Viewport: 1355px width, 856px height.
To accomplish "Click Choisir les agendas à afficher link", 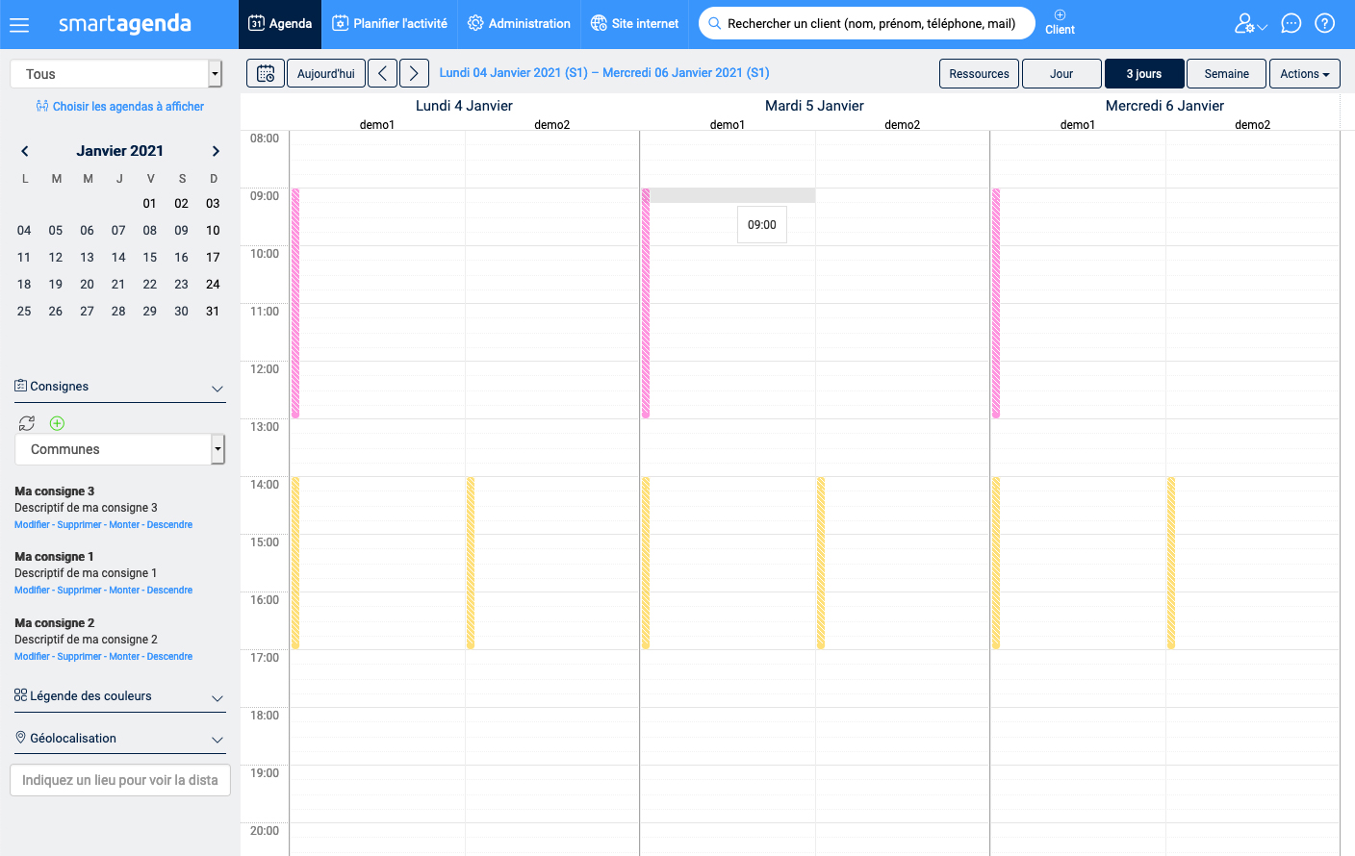I will [120, 107].
